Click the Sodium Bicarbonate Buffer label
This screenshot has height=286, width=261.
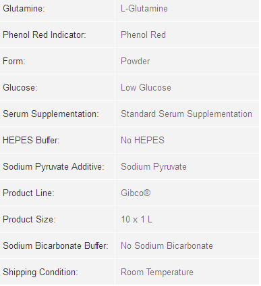pos(55,246)
